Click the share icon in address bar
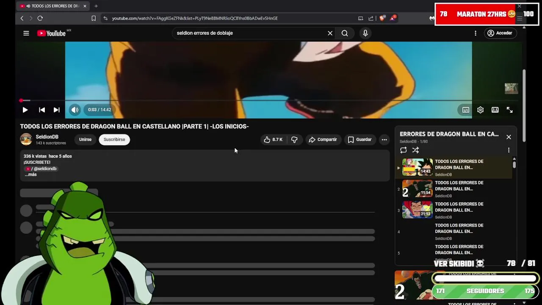The height and width of the screenshot is (305, 542). point(371,18)
